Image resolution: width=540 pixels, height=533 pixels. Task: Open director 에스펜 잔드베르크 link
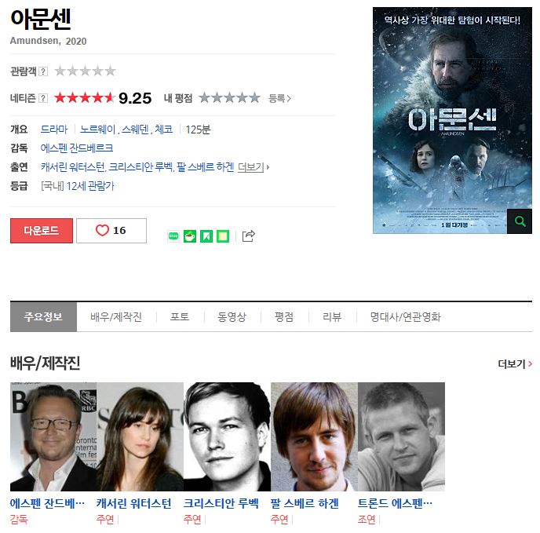click(77, 148)
